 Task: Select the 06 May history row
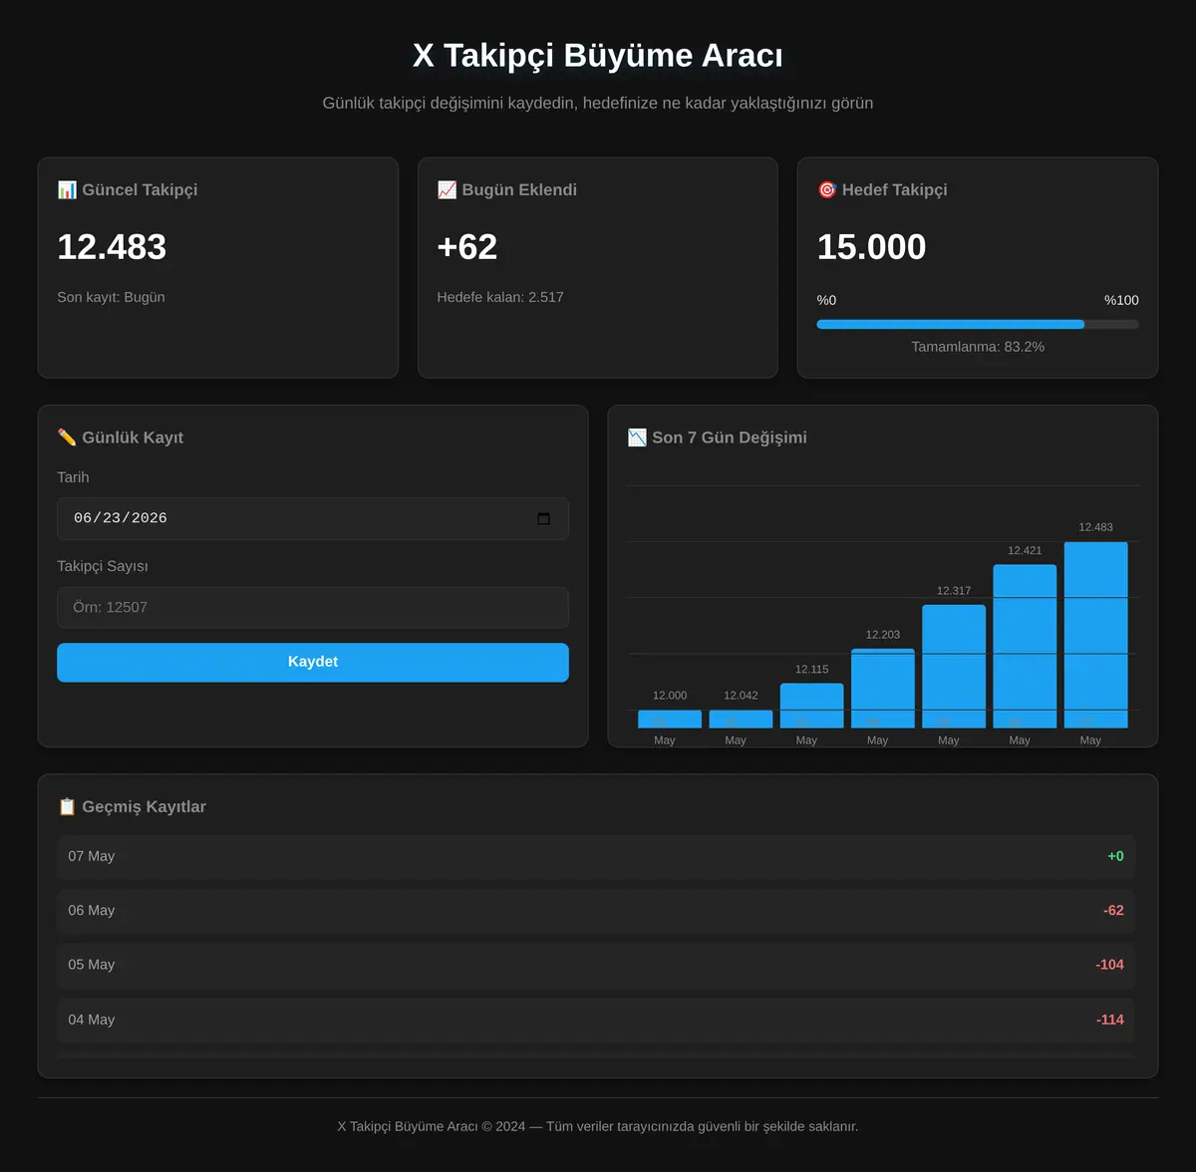coord(596,911)
